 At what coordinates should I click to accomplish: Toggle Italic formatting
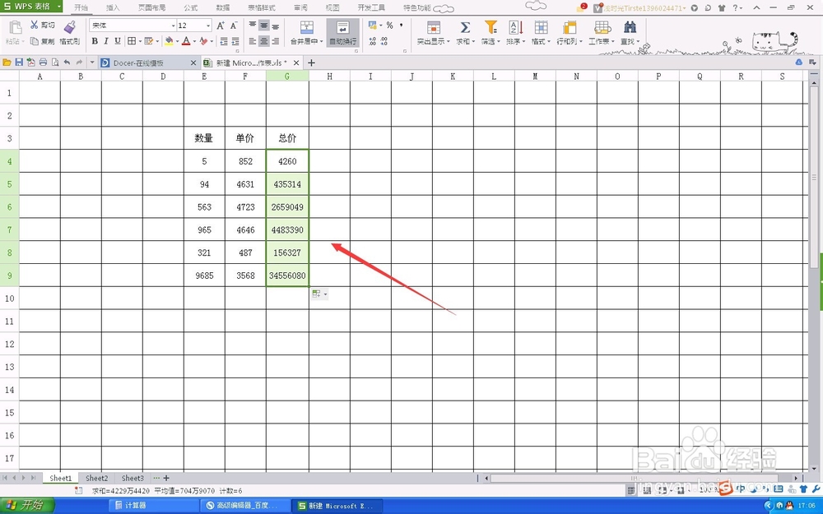106,41
